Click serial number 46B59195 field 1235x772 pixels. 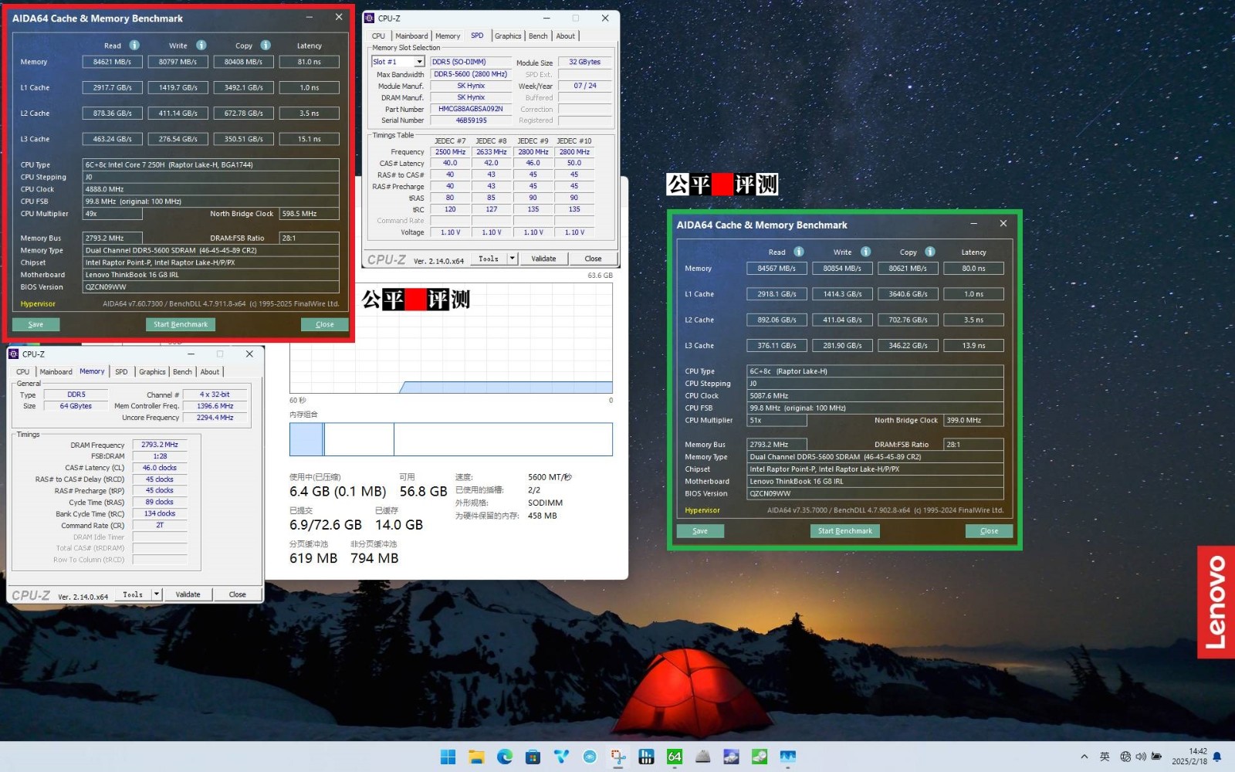(x=470, y=120)
